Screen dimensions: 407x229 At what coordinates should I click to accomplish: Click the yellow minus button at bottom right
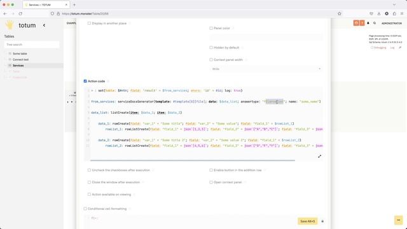[x=399, y=220]
